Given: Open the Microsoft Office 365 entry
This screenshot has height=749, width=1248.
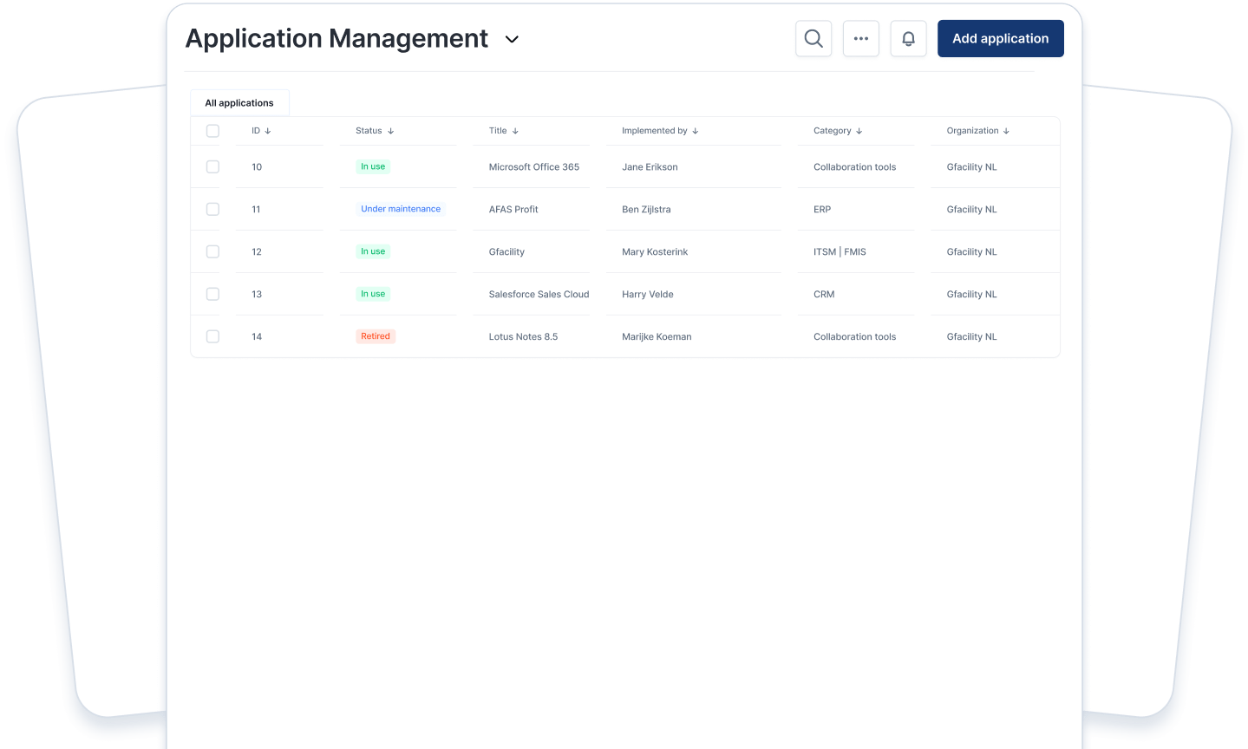Looking at the screenshot, I should click(533, 167).
